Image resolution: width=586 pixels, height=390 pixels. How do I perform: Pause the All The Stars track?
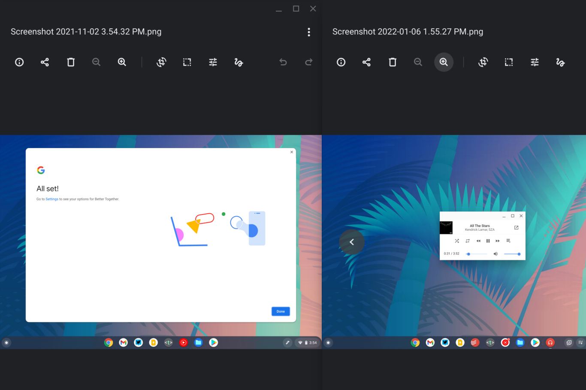488,241
